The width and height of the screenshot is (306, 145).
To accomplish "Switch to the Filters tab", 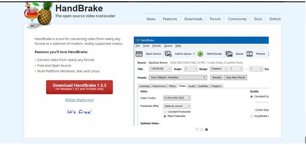I will (x=172, y=86).
